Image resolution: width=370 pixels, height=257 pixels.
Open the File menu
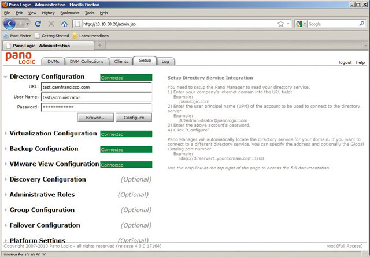(x=7, y=13)
